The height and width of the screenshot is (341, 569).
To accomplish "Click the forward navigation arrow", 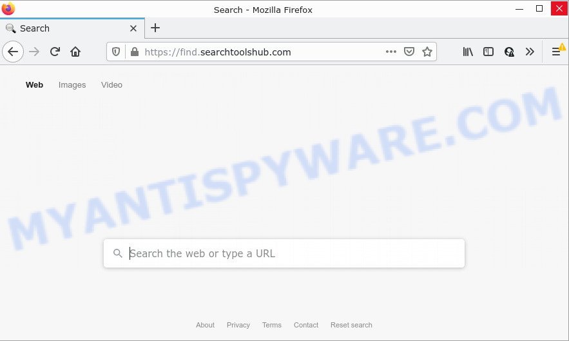I will (34, 52).
